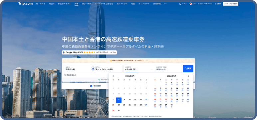Open the 予約履歴 booking history icon
Screen dimensions: 257x120
point(91,86)
